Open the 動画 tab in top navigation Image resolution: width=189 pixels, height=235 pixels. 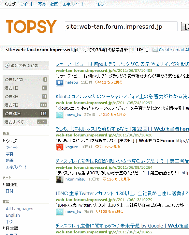tap(54, 4)
